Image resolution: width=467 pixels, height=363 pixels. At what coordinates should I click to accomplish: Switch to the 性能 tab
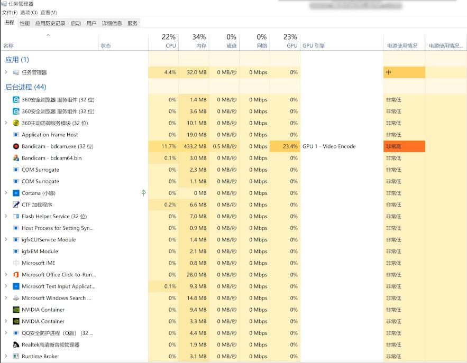(x=25, y=23)
